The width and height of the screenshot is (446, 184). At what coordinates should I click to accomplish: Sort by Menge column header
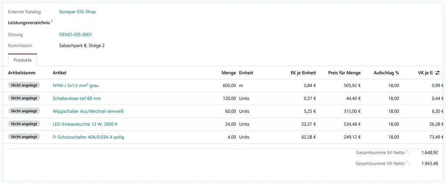tap(229, 73)
